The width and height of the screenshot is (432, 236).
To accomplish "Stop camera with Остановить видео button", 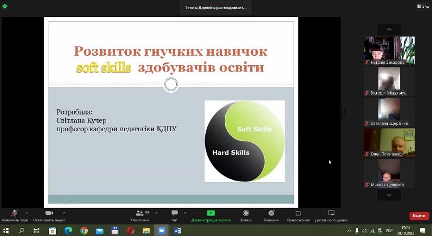I will pos(49,214).
